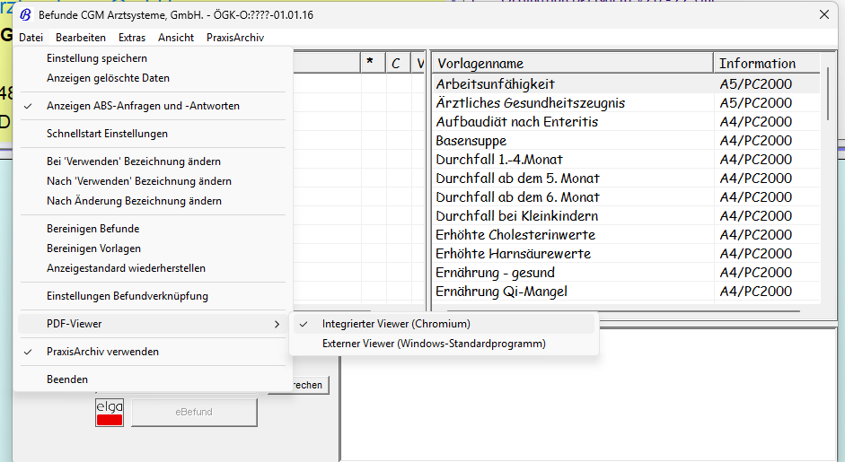Toggle 'Anzeigen ABS-Anfragen und -Antworten' option
Screen dimensions: 845x462
click(143, 106)
